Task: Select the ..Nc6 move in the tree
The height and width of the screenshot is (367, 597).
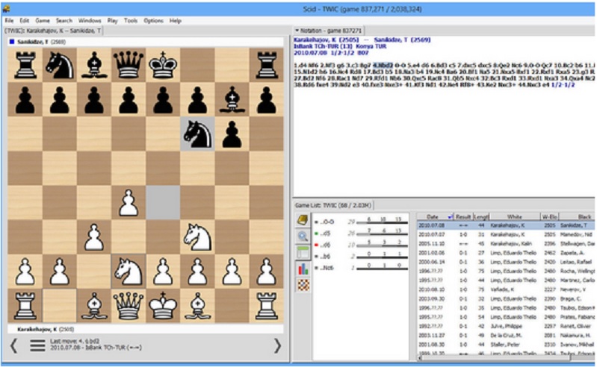Action: point(327,268)
